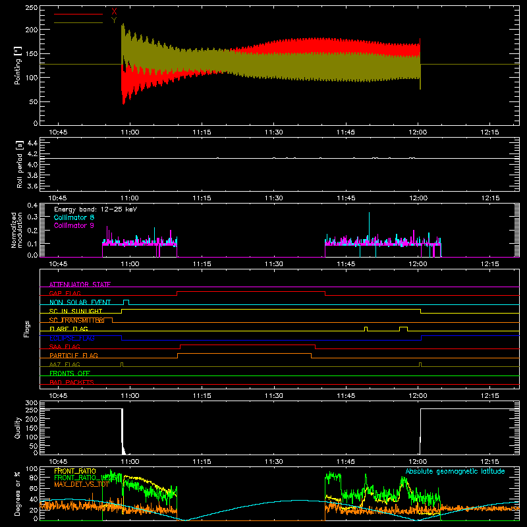The height and width of the screenshot is (527, 527).
Task: Click the NON_SOLAR_EVENT pulse near 11:00
Action: 126,302
